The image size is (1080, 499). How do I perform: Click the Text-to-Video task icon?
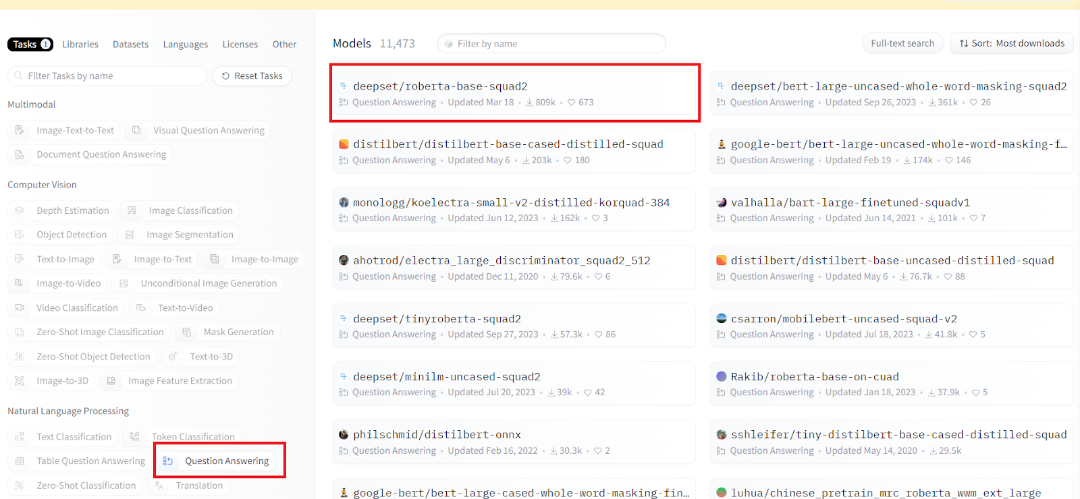141,307
